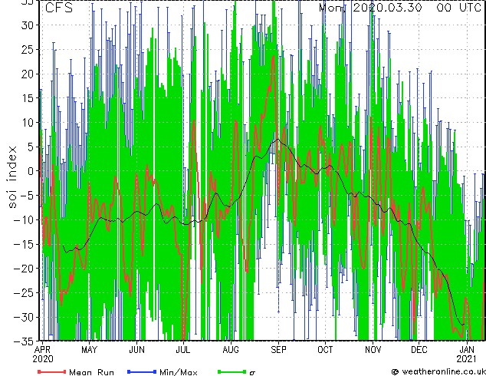Click the APR 2020 axis label
Image resolution: width=486 pixels, height=376 pixels.
[x=43, y=355]
